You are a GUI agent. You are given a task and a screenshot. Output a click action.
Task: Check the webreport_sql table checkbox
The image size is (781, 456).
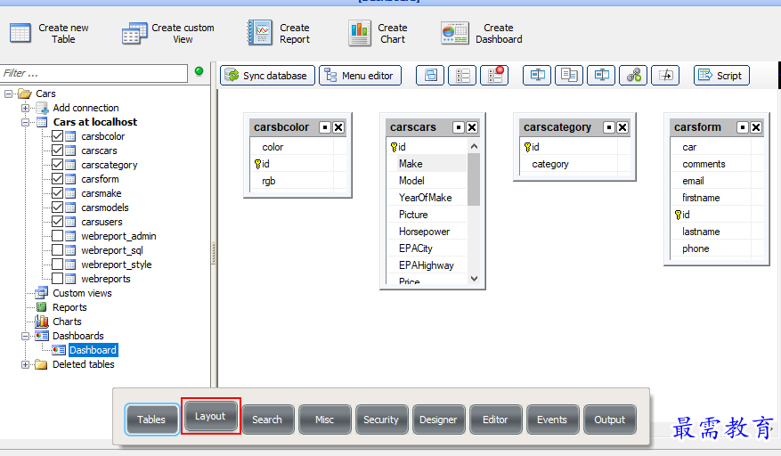57,250
